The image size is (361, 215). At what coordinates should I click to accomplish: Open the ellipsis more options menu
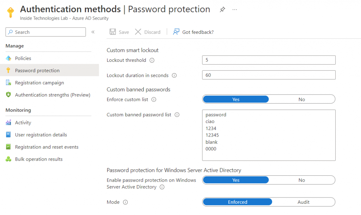coord(235,9)
